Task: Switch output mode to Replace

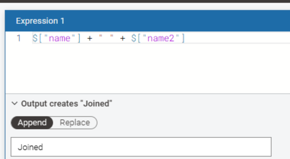Action: (x=75, y=123)
